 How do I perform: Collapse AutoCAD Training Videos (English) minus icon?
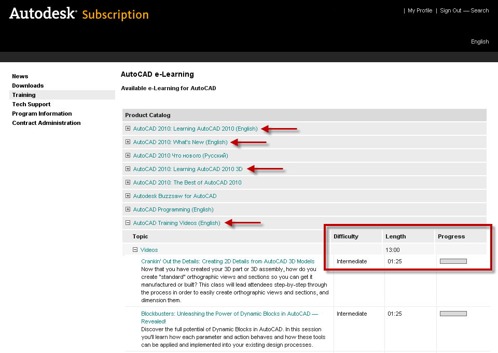coord(128,223)
